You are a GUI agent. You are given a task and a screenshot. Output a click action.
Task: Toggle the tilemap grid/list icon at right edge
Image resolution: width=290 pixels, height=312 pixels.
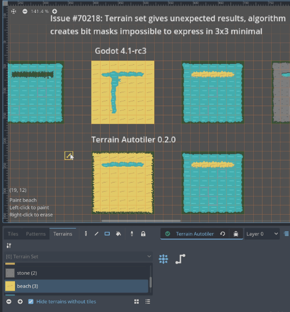click(x=287, y=234)
